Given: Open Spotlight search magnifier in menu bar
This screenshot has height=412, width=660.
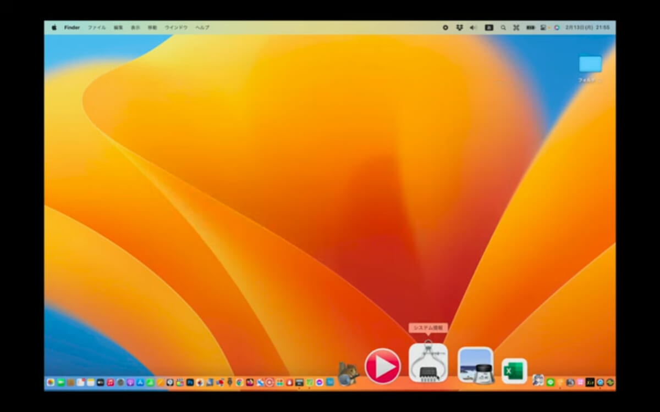Looking at the screenshot, I should [503, 27].
